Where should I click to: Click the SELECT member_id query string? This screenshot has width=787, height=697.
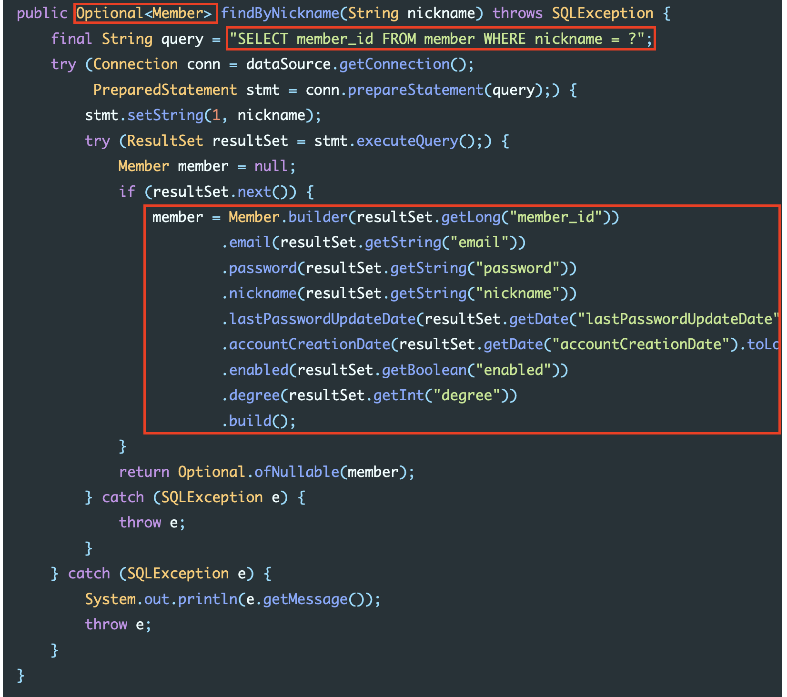[x=437, y=39]
